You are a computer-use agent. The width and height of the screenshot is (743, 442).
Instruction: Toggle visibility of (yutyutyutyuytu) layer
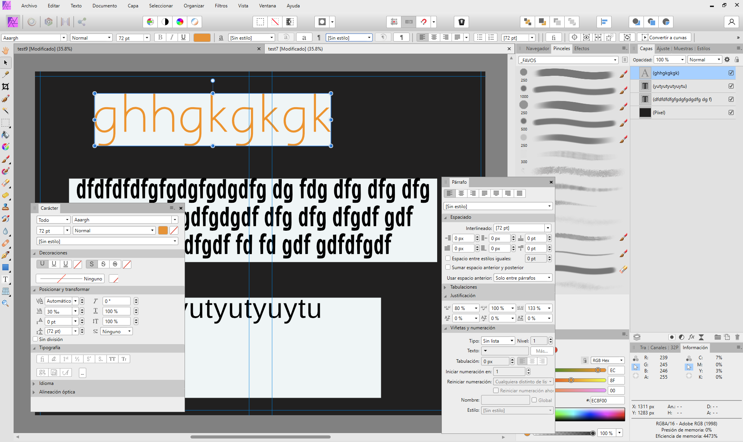731,86
